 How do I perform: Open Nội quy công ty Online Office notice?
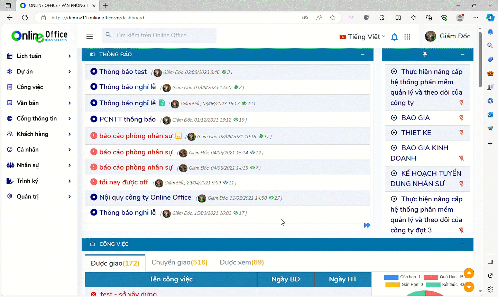click(x=145, y=198)
